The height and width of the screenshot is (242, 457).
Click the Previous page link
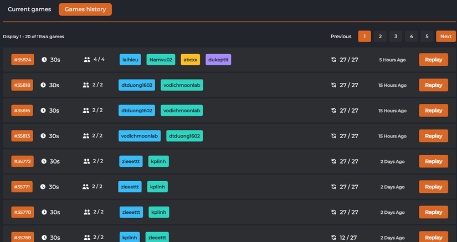click(341, 36)
